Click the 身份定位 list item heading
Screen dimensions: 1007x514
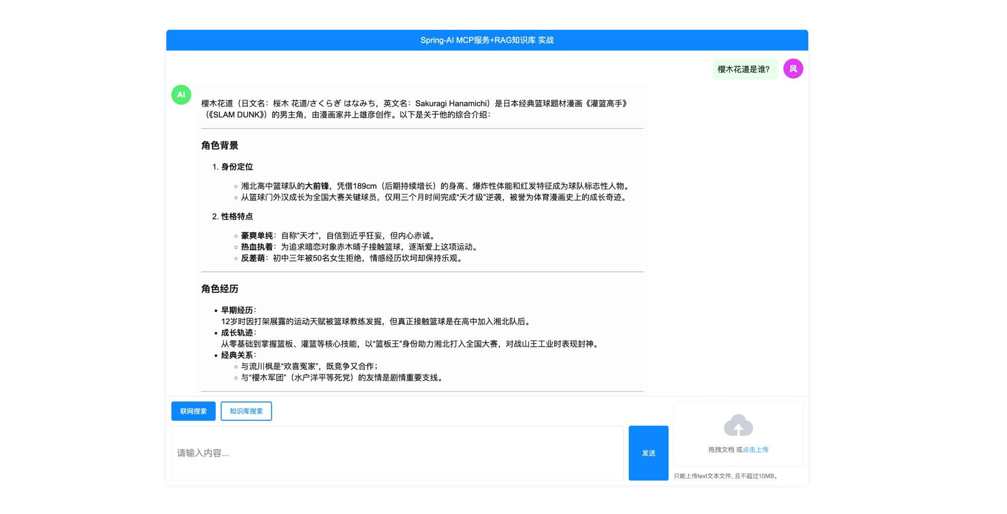tap(237, 167)
